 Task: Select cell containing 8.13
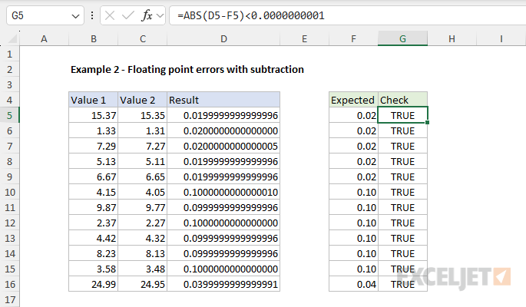click(143, 254)
